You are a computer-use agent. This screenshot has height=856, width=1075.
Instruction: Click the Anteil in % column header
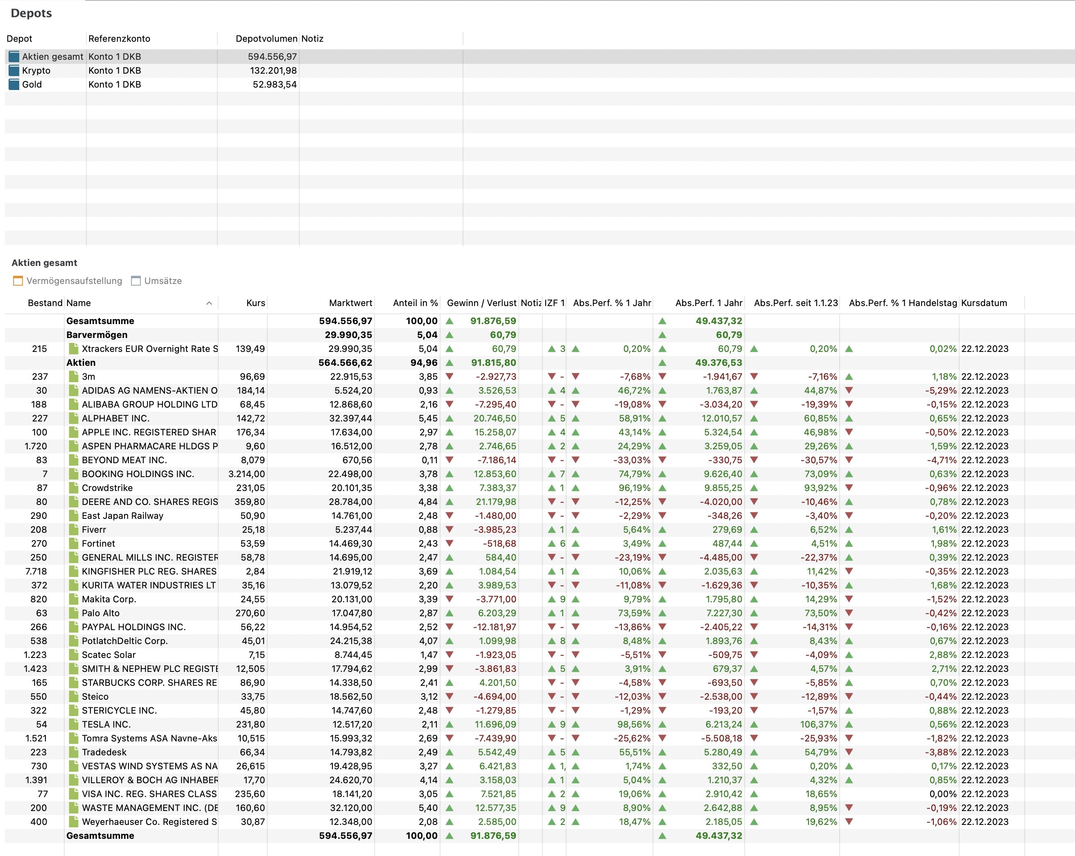[x=415, y=303]
